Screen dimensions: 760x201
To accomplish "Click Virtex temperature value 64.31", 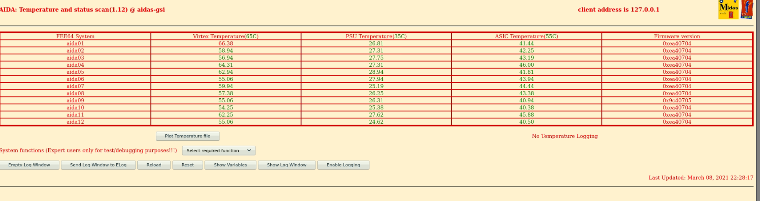I will click(226, 65).
